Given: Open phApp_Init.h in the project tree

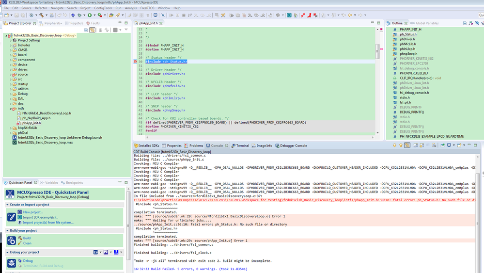Looking at the screenshot, I should tap(31, 123).
